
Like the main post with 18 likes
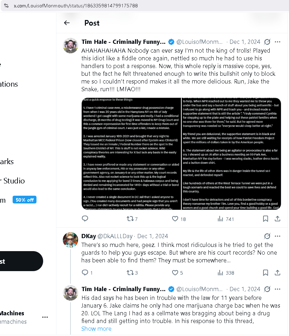pos(175,219)
